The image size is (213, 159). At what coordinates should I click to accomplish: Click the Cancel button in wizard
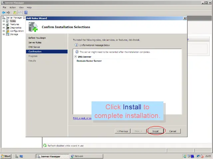coord(173,131)
